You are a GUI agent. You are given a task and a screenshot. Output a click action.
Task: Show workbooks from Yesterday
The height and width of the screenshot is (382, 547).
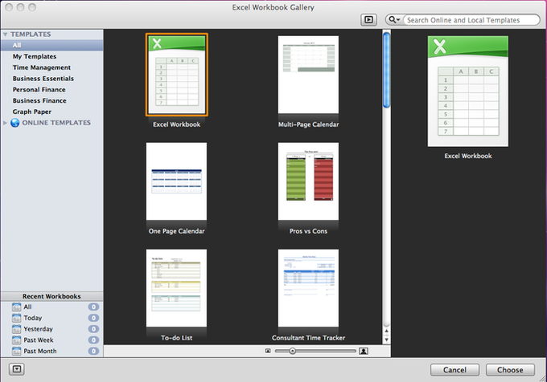(52, 329)
